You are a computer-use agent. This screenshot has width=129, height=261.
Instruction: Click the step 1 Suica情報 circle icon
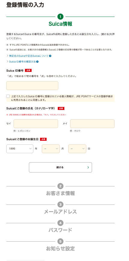click(60, 17)
